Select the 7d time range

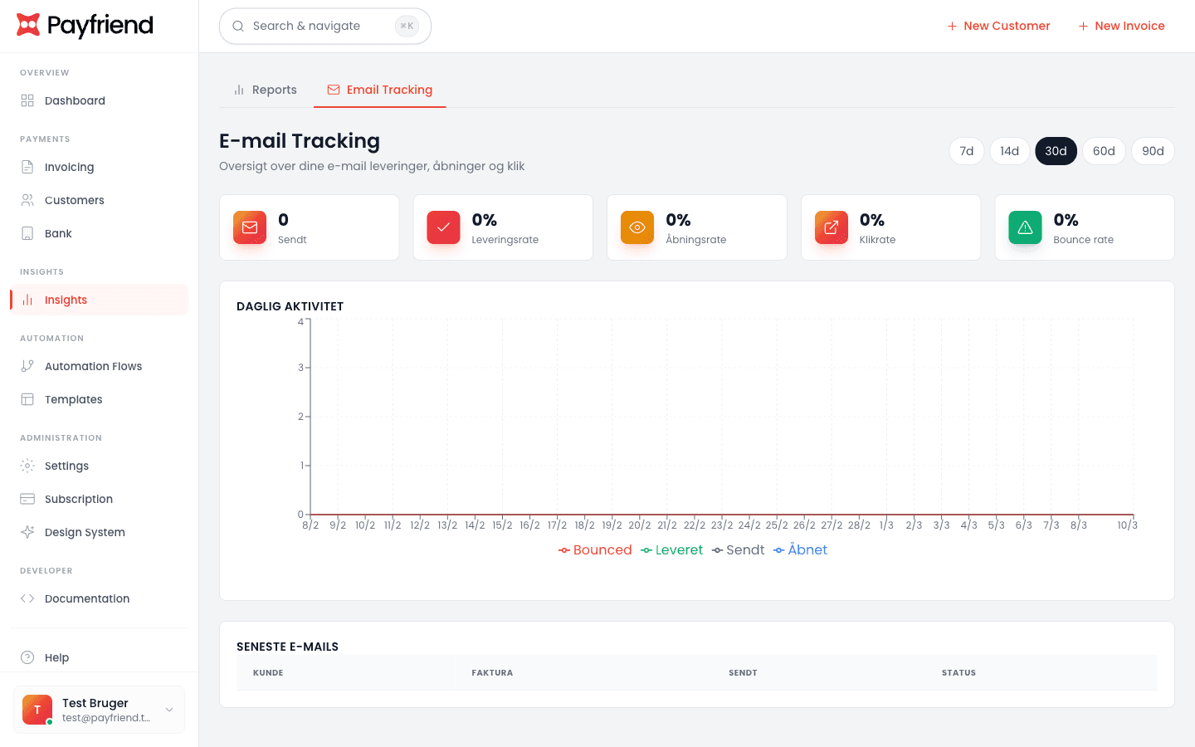(x=966, y=151)
